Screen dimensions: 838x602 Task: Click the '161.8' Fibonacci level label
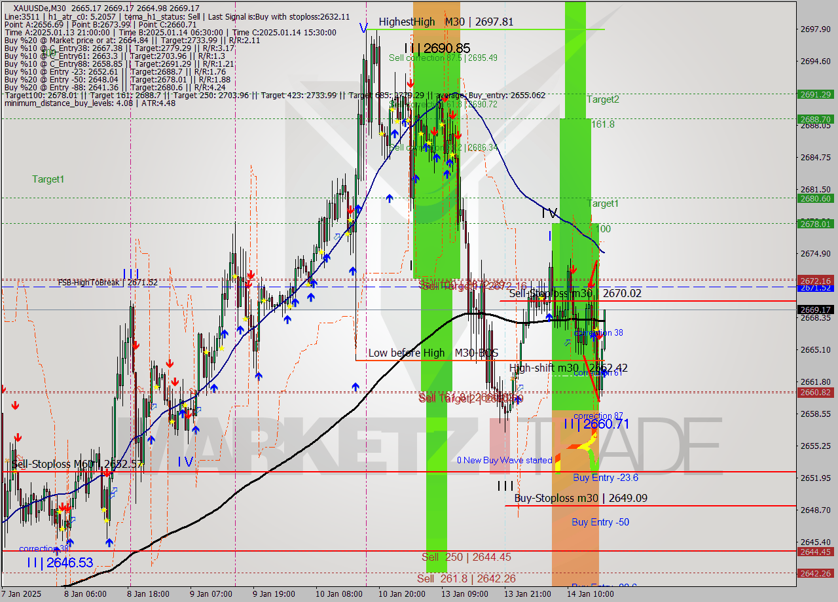tap(602, 124)
